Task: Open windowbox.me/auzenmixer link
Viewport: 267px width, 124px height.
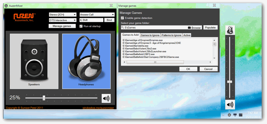Action: click(98, 108)
